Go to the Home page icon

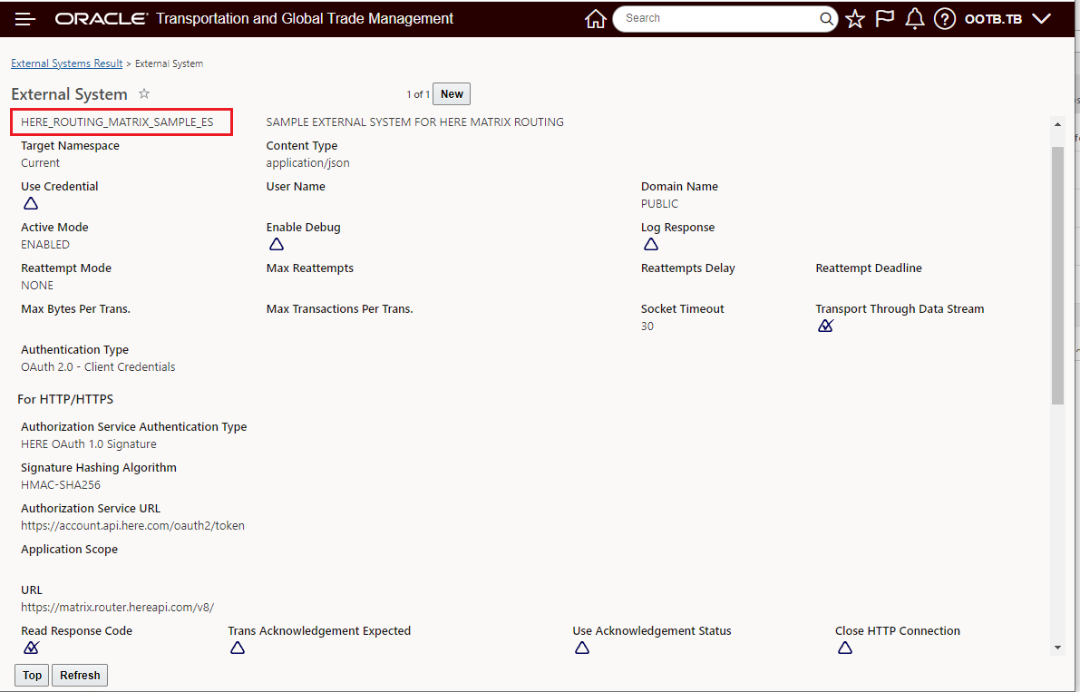click(x=595, y=19)
